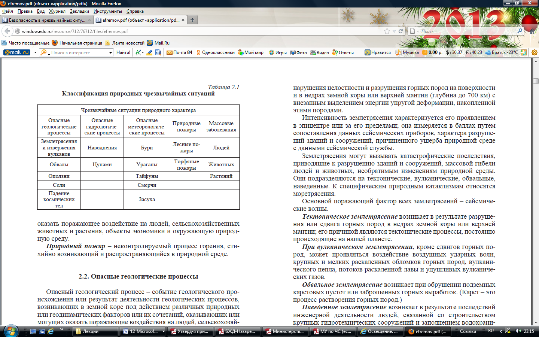Open Одноклассники from the toolbar

click(x=216, y=52)
